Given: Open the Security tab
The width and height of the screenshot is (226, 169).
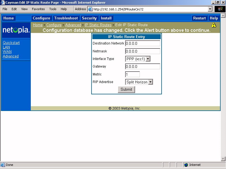Looking at the screenshot, I should click(x=89, y=18).
